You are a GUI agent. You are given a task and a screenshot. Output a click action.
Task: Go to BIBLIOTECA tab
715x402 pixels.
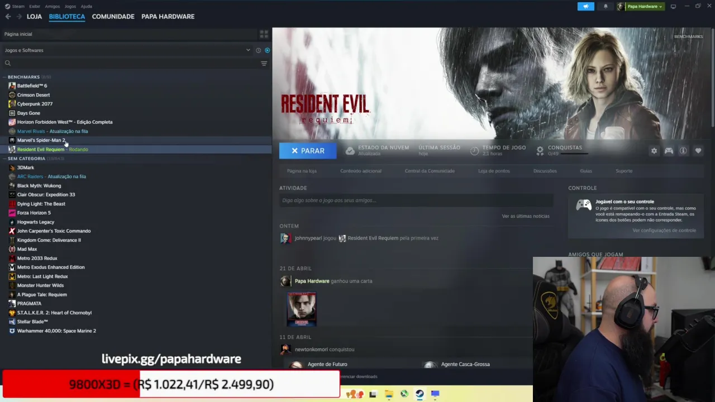coord(67,17)
